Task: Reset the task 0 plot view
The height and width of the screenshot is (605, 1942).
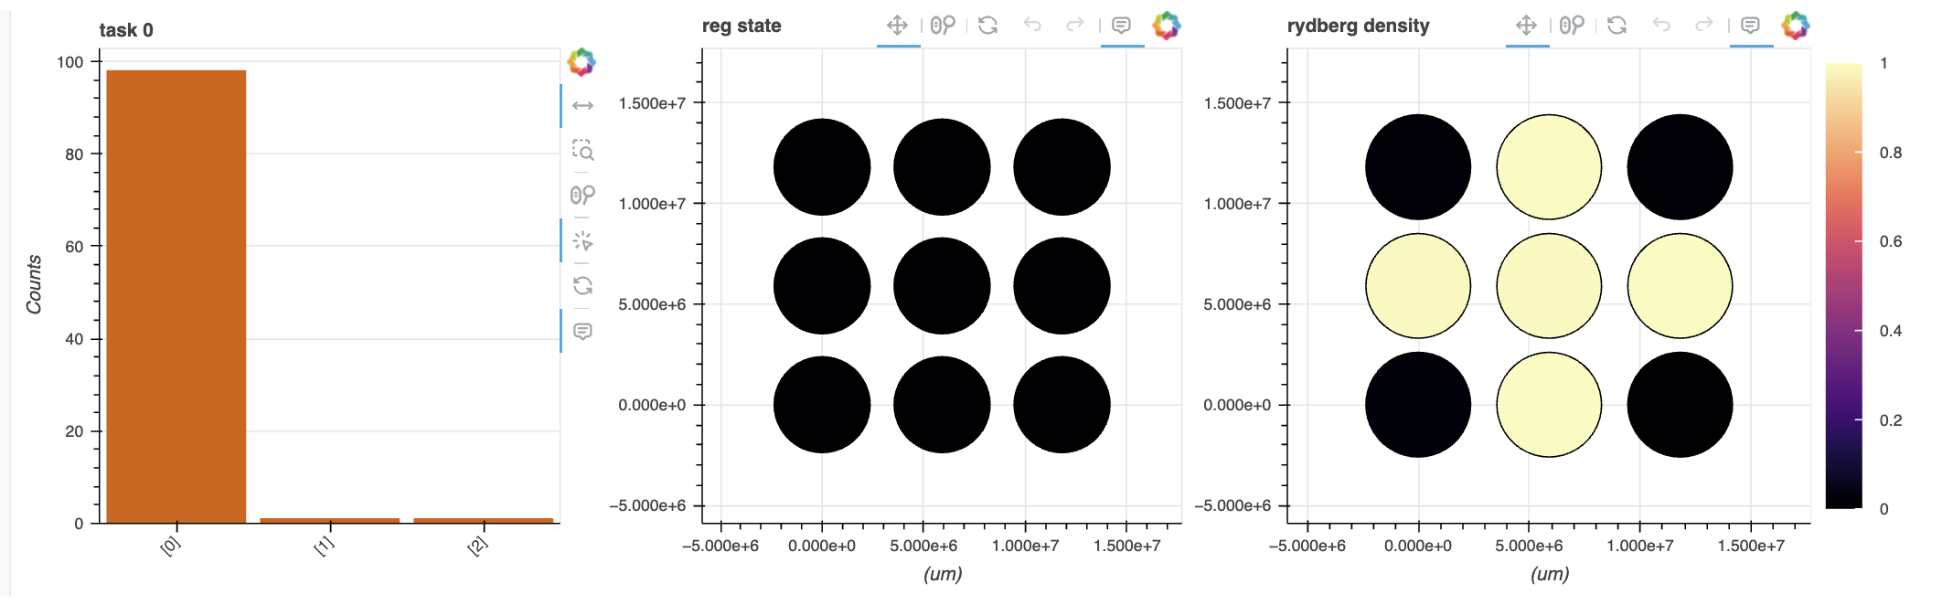Action: 582,285
